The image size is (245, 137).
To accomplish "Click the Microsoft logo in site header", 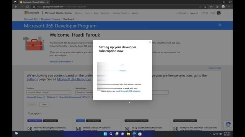I will pos(31,13).
